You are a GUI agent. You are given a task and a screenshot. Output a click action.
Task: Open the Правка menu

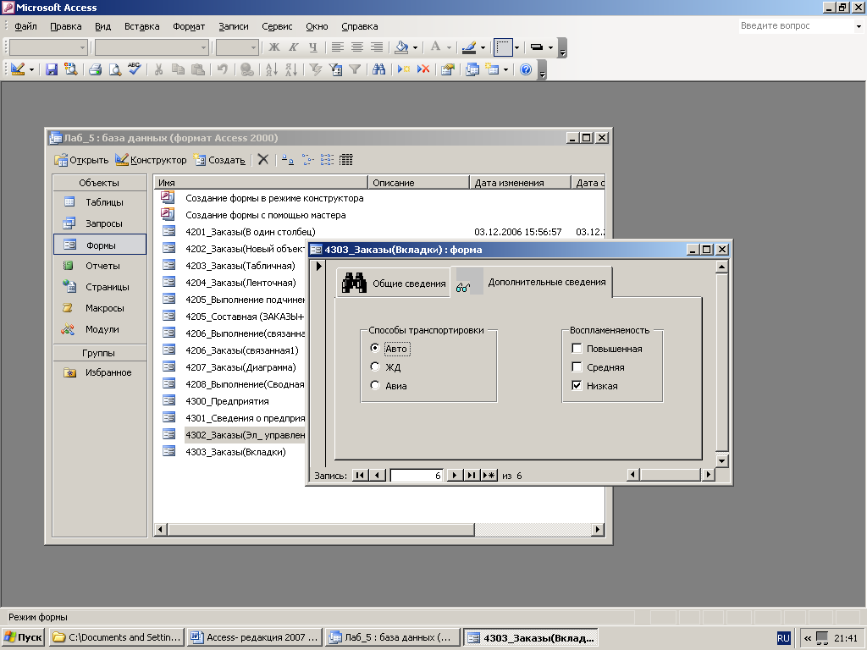click(x=66, y=26)
